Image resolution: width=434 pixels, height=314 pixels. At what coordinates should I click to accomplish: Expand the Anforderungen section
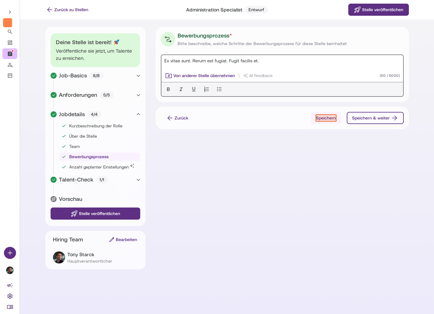[x=138, y=95]
